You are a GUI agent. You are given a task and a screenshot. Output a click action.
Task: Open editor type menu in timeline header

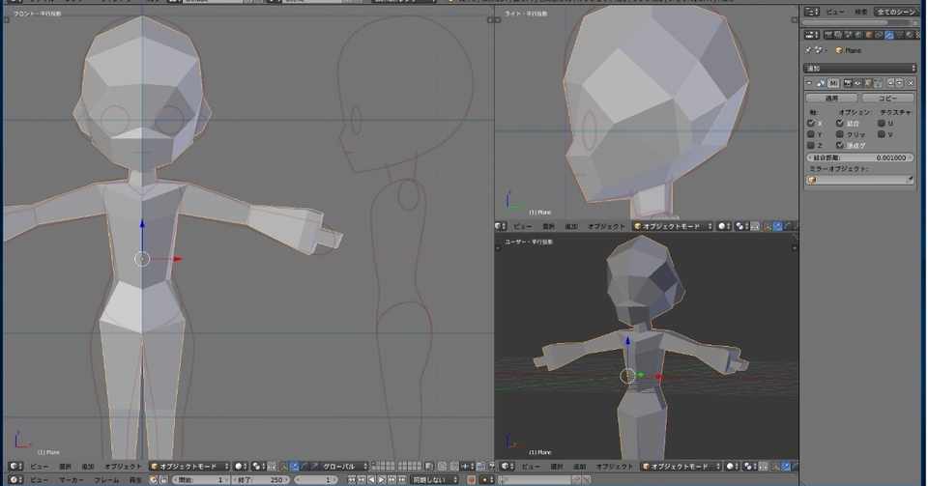tap(14, 479)
